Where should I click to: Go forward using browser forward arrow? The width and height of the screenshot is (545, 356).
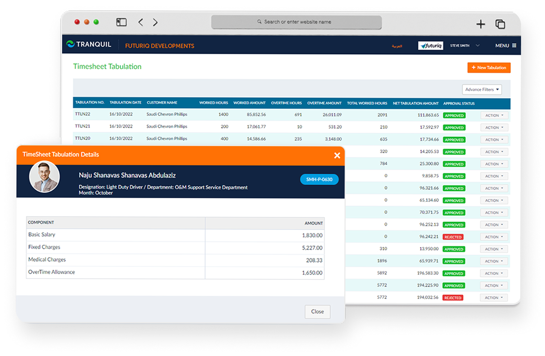click(x=155, y=22)
